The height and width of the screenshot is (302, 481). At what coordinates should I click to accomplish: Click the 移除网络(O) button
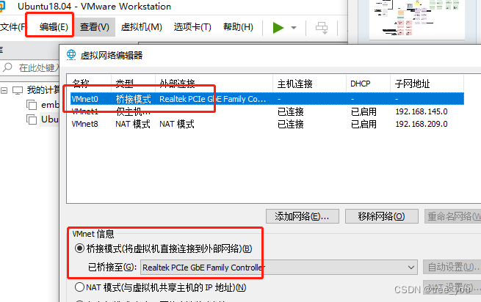tap(381, 216)
